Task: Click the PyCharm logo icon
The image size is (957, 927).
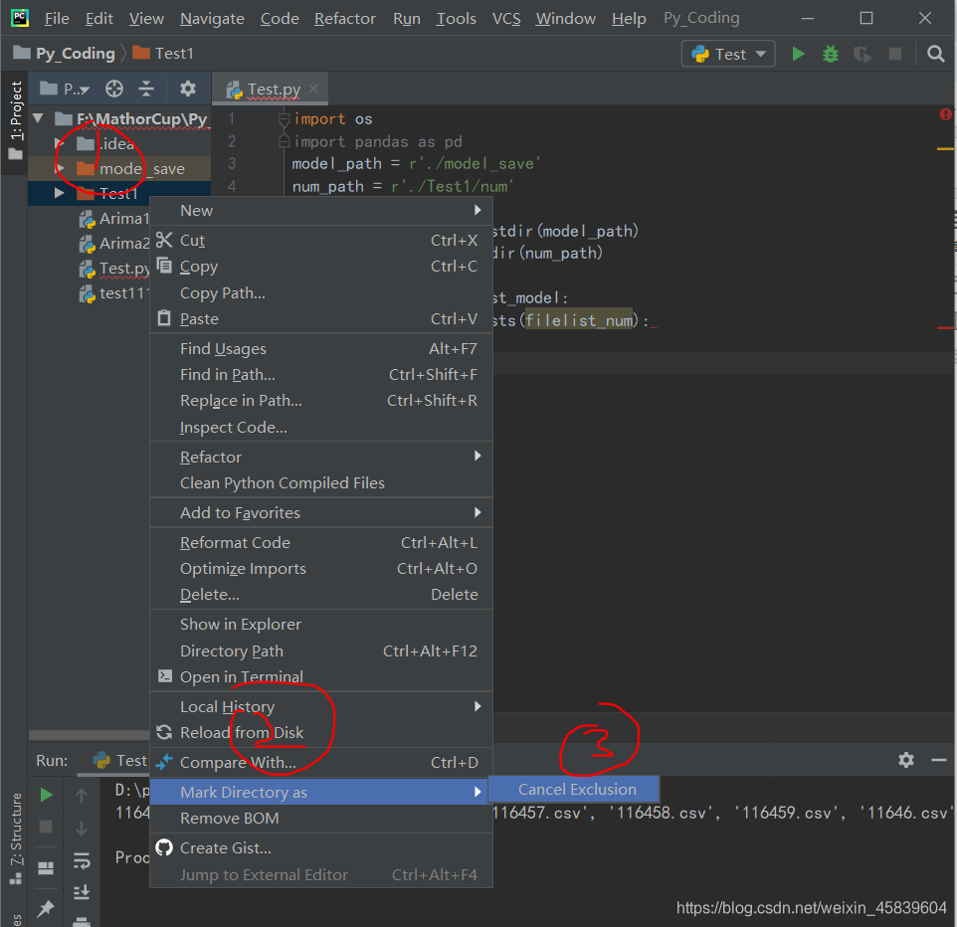Action: pos(20,18)
